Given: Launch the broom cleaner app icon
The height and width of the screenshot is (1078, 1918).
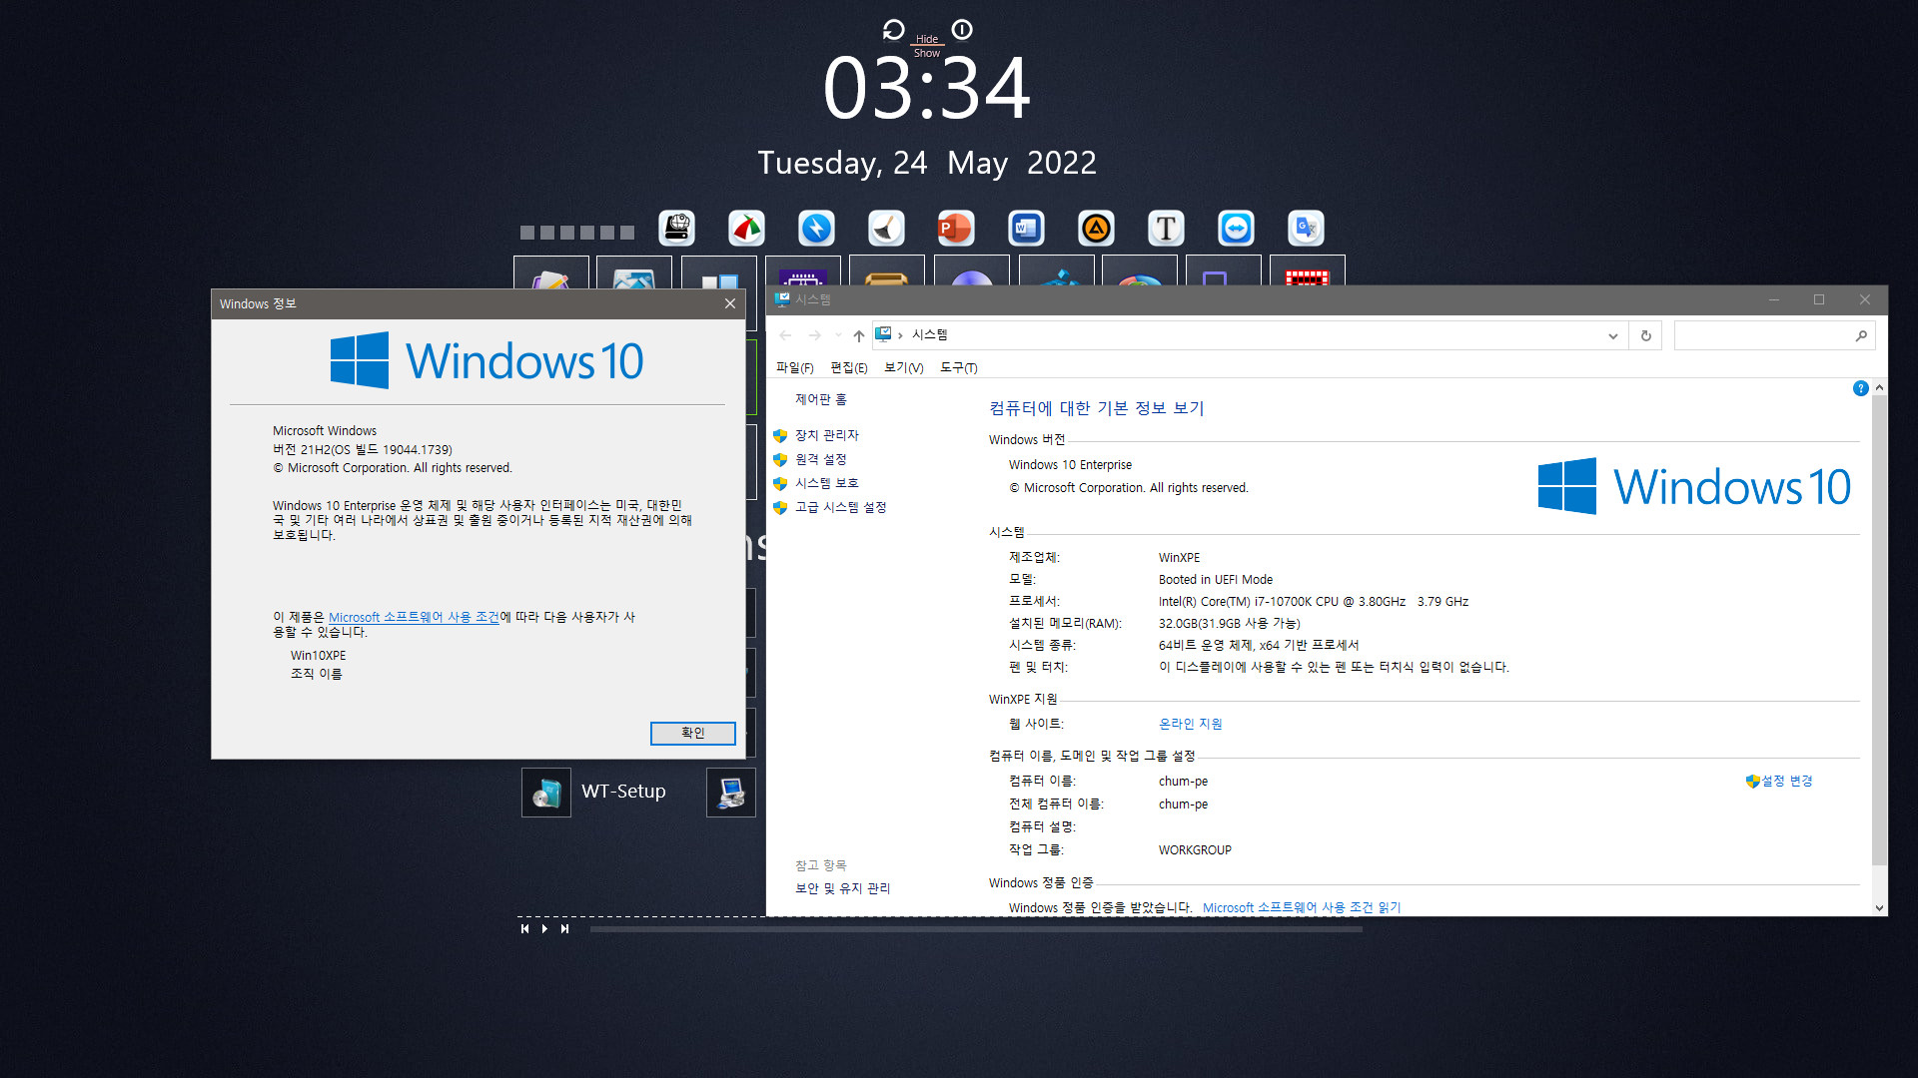Looking at the screenshot, I should tap(886, 228).
